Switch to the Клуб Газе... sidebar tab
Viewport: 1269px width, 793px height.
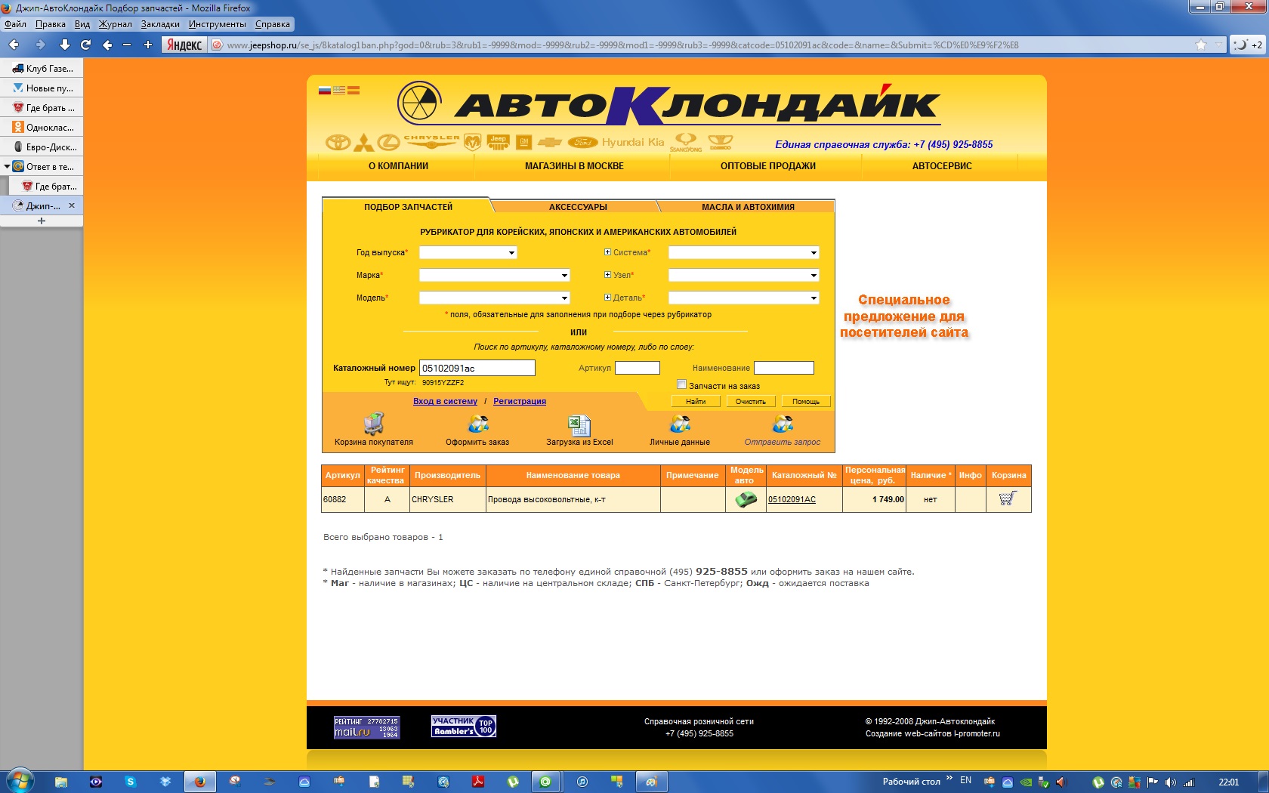42,69
